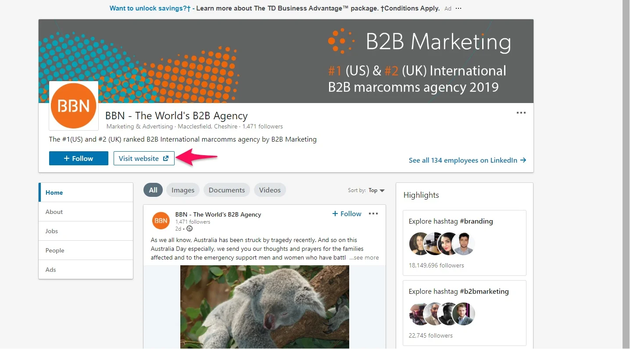This screenshot has width=630, height=349.
Task: Click the Highlights heading
Action: [x=421, y=195]
